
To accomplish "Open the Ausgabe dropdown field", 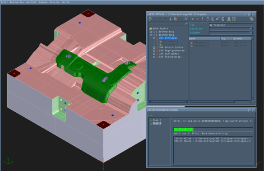I will point(231,33).
